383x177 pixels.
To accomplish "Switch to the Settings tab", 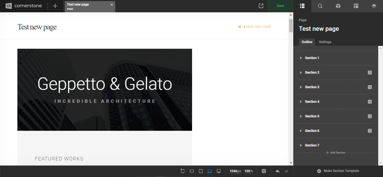I will (x=325, y=42).
